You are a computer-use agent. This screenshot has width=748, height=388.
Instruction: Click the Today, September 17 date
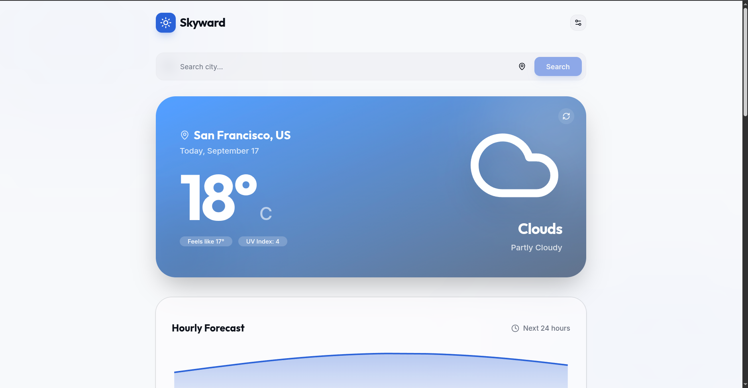click(219, 151)
